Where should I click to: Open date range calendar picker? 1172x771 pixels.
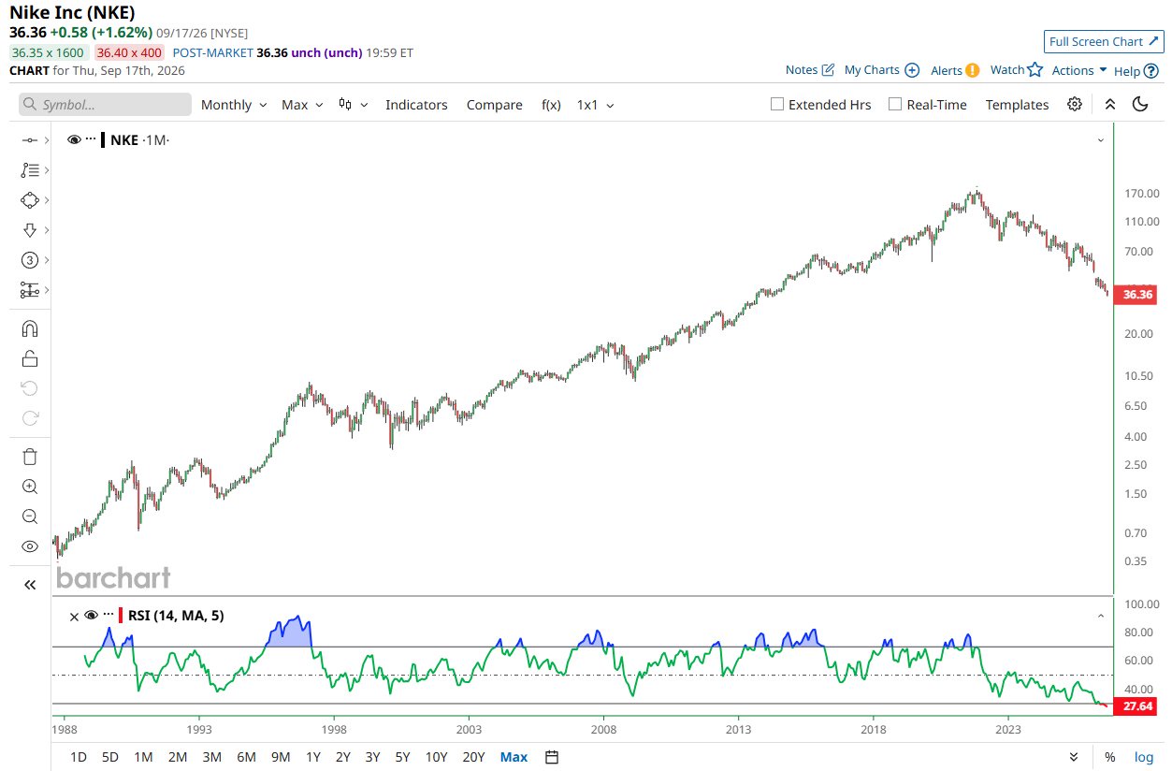pos(552,757)
